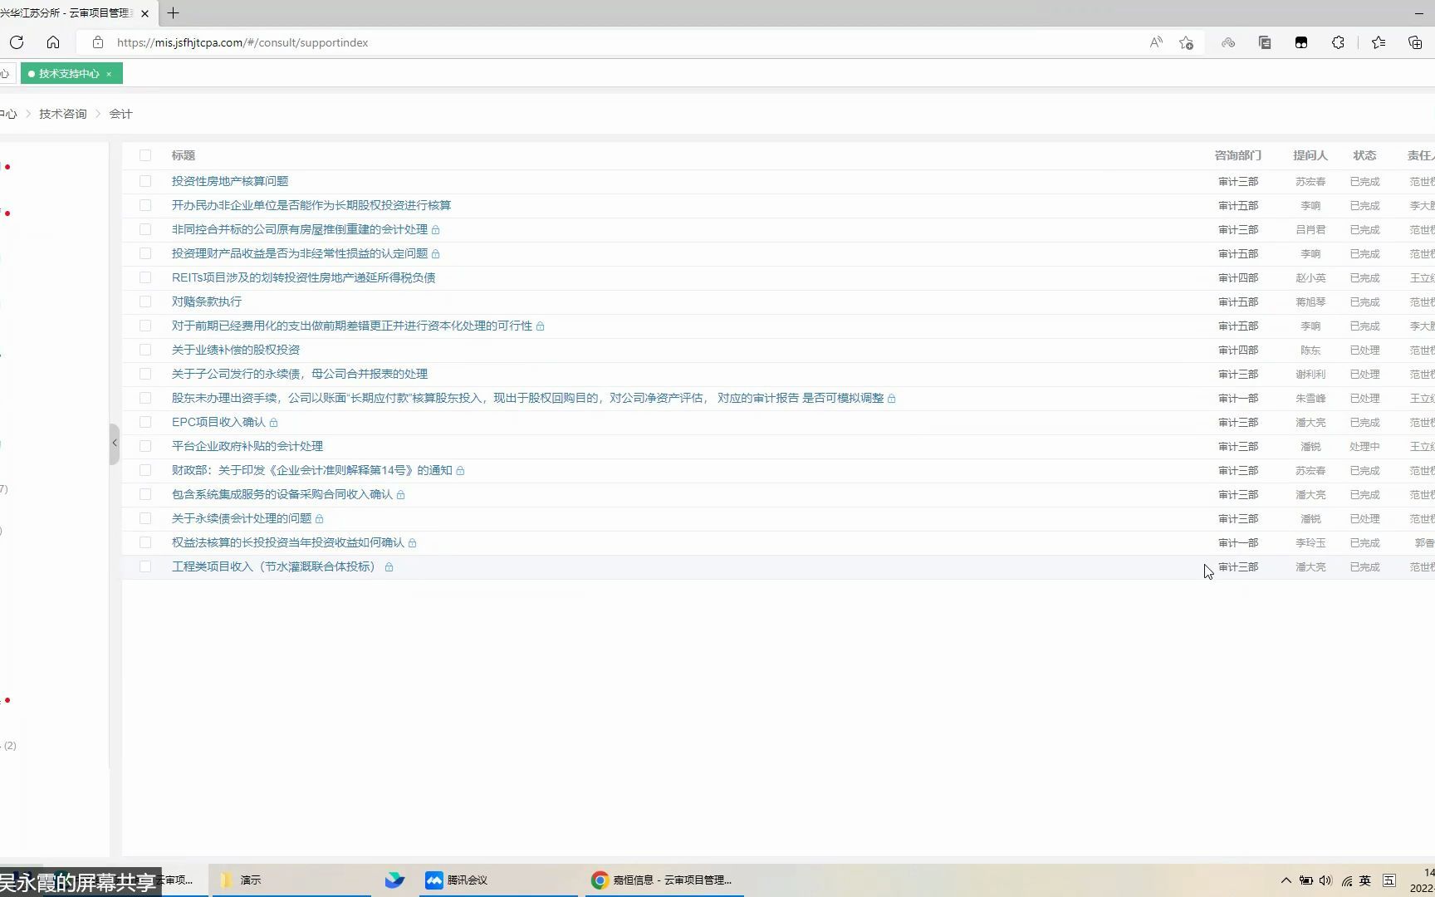This screenshot has height=897, width=1435.
Task: Open REITs项目 递延所得税负债 entry
Action: tap(304, 277)
